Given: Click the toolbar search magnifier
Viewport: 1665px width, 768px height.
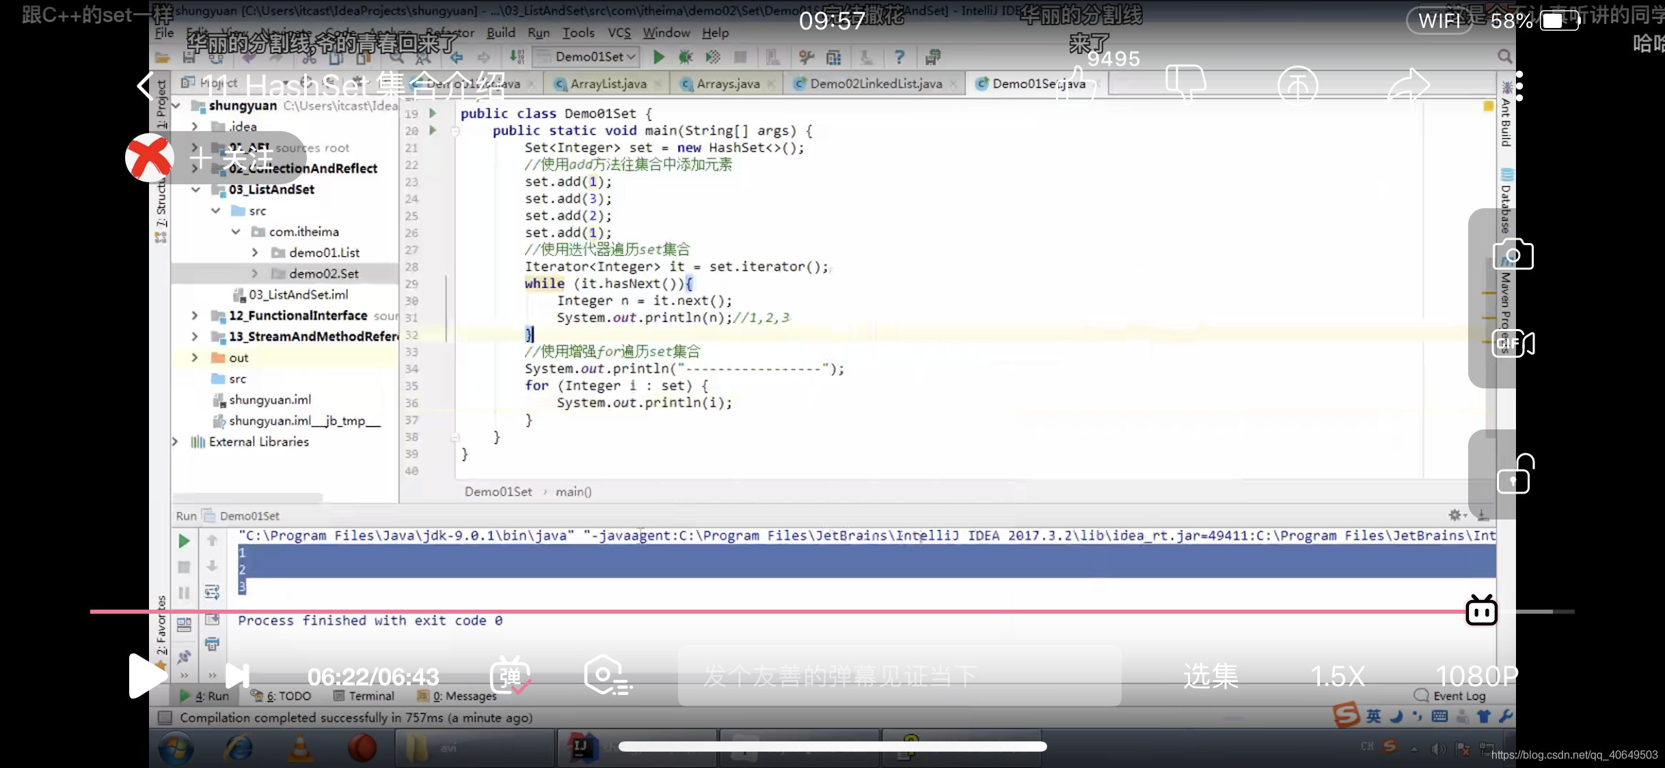Looking at the screenshot, I should pyautogui.click(x=1504, y=57).
